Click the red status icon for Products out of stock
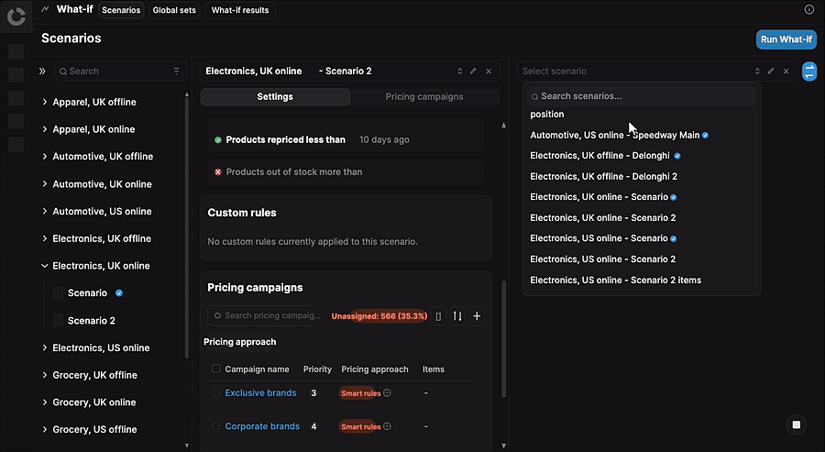 tap(218, 172)
